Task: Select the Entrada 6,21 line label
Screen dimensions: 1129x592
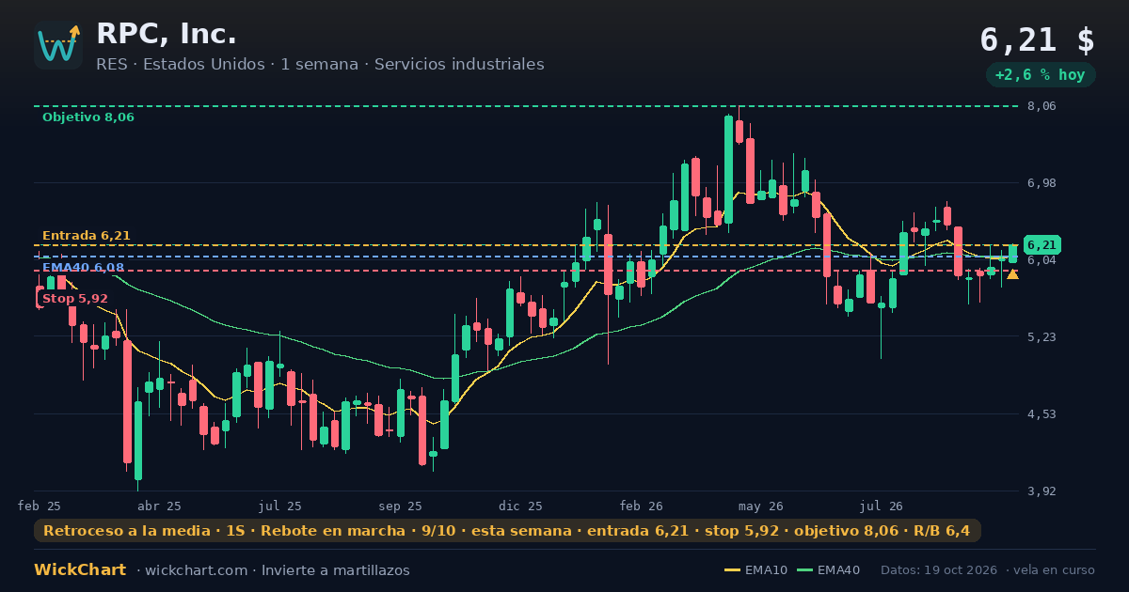Action: pos(87,236)
